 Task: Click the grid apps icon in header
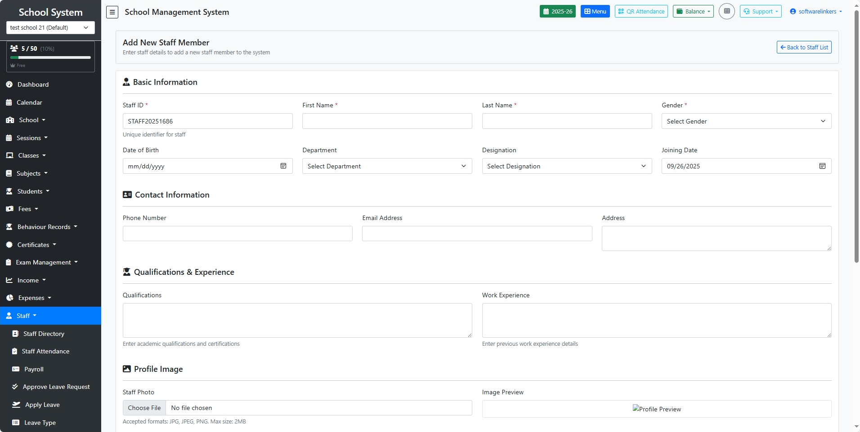click(726, 11)
